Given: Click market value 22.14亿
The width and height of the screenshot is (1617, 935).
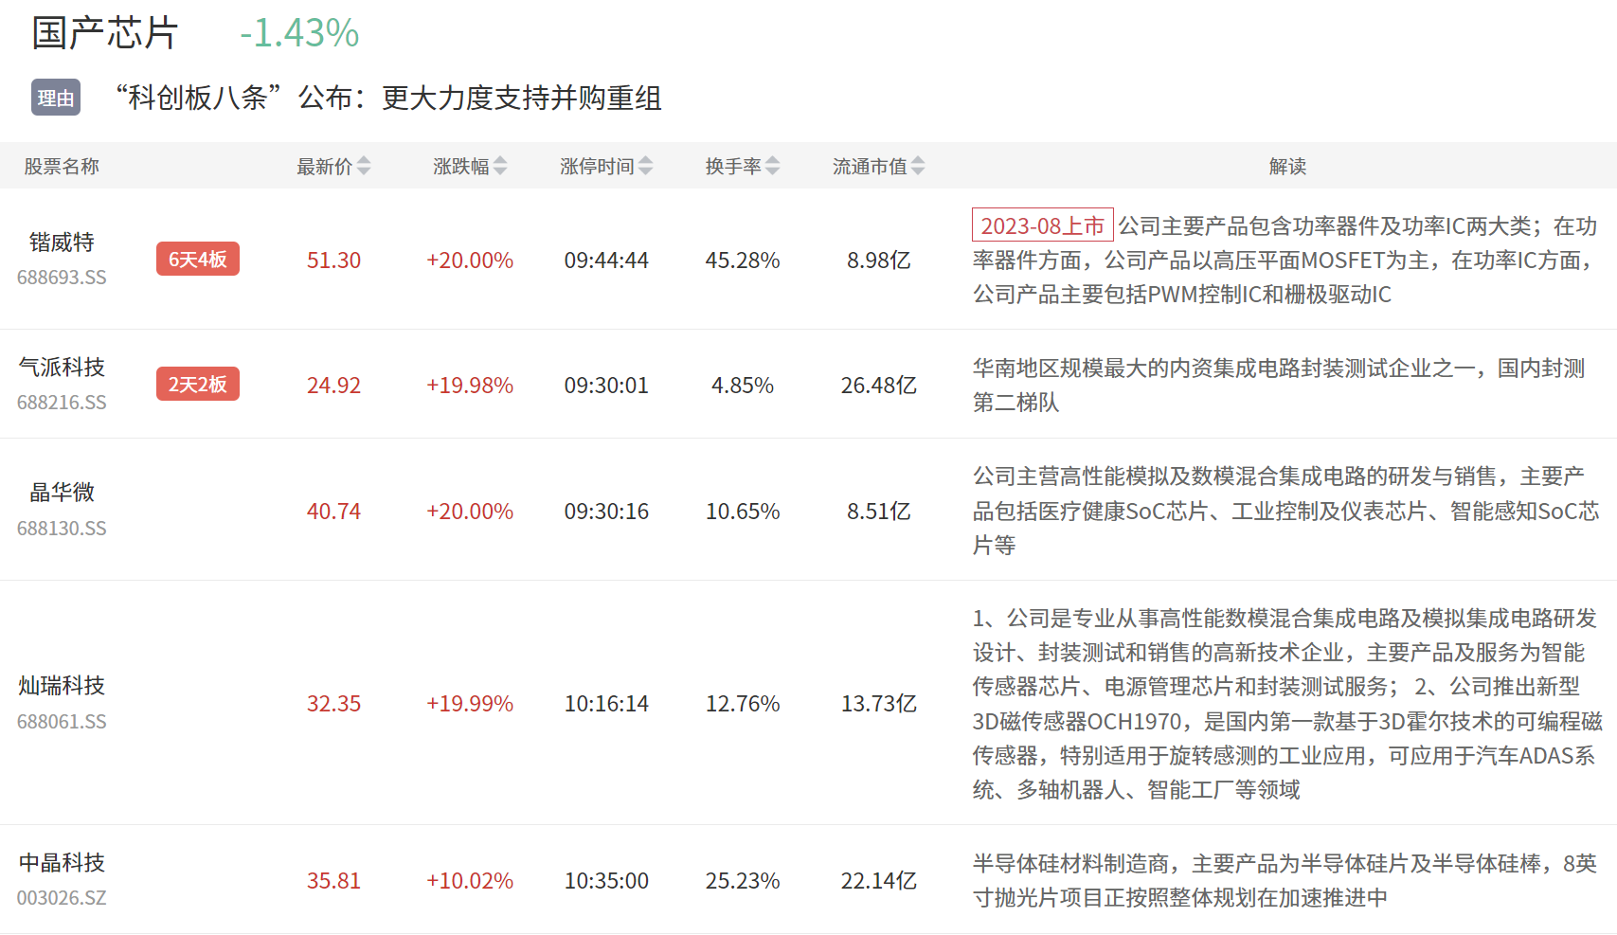Looking at the screenshot, I should 879,881.
